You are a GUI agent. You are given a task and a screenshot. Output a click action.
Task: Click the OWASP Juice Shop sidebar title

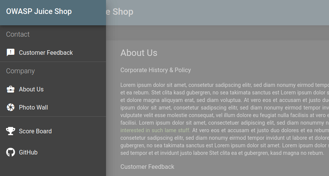point(39,11)
